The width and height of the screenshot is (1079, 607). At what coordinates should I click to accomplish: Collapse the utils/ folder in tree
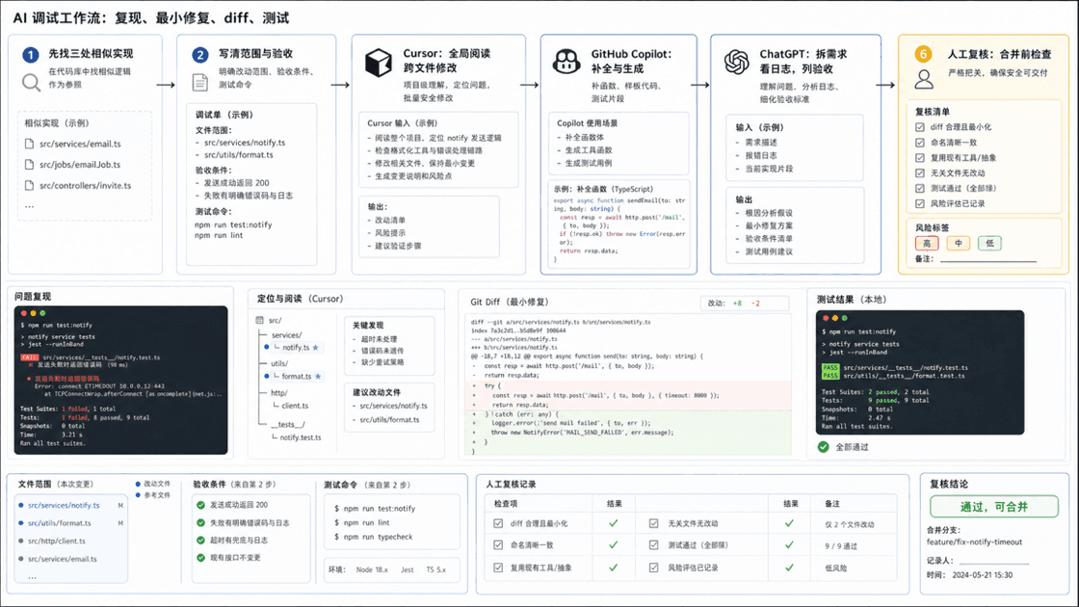pos(278,363)
